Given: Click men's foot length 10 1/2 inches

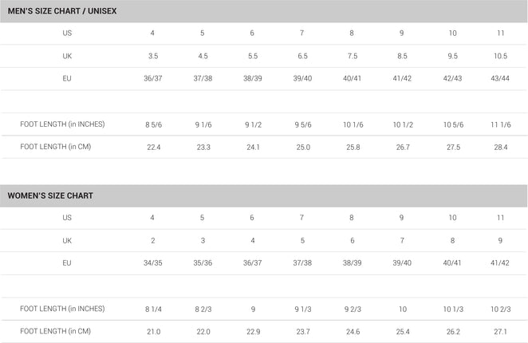Looking at the screenshot, I should click(403, 124).
